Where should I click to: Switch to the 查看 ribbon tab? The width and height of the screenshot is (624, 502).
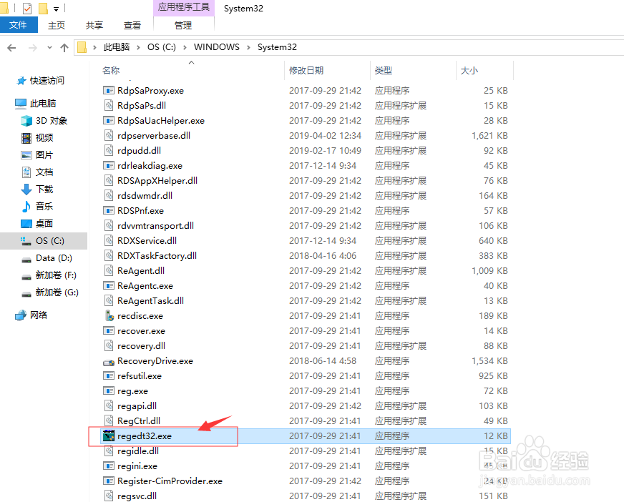pyautogui.click(x=132, y=26)
